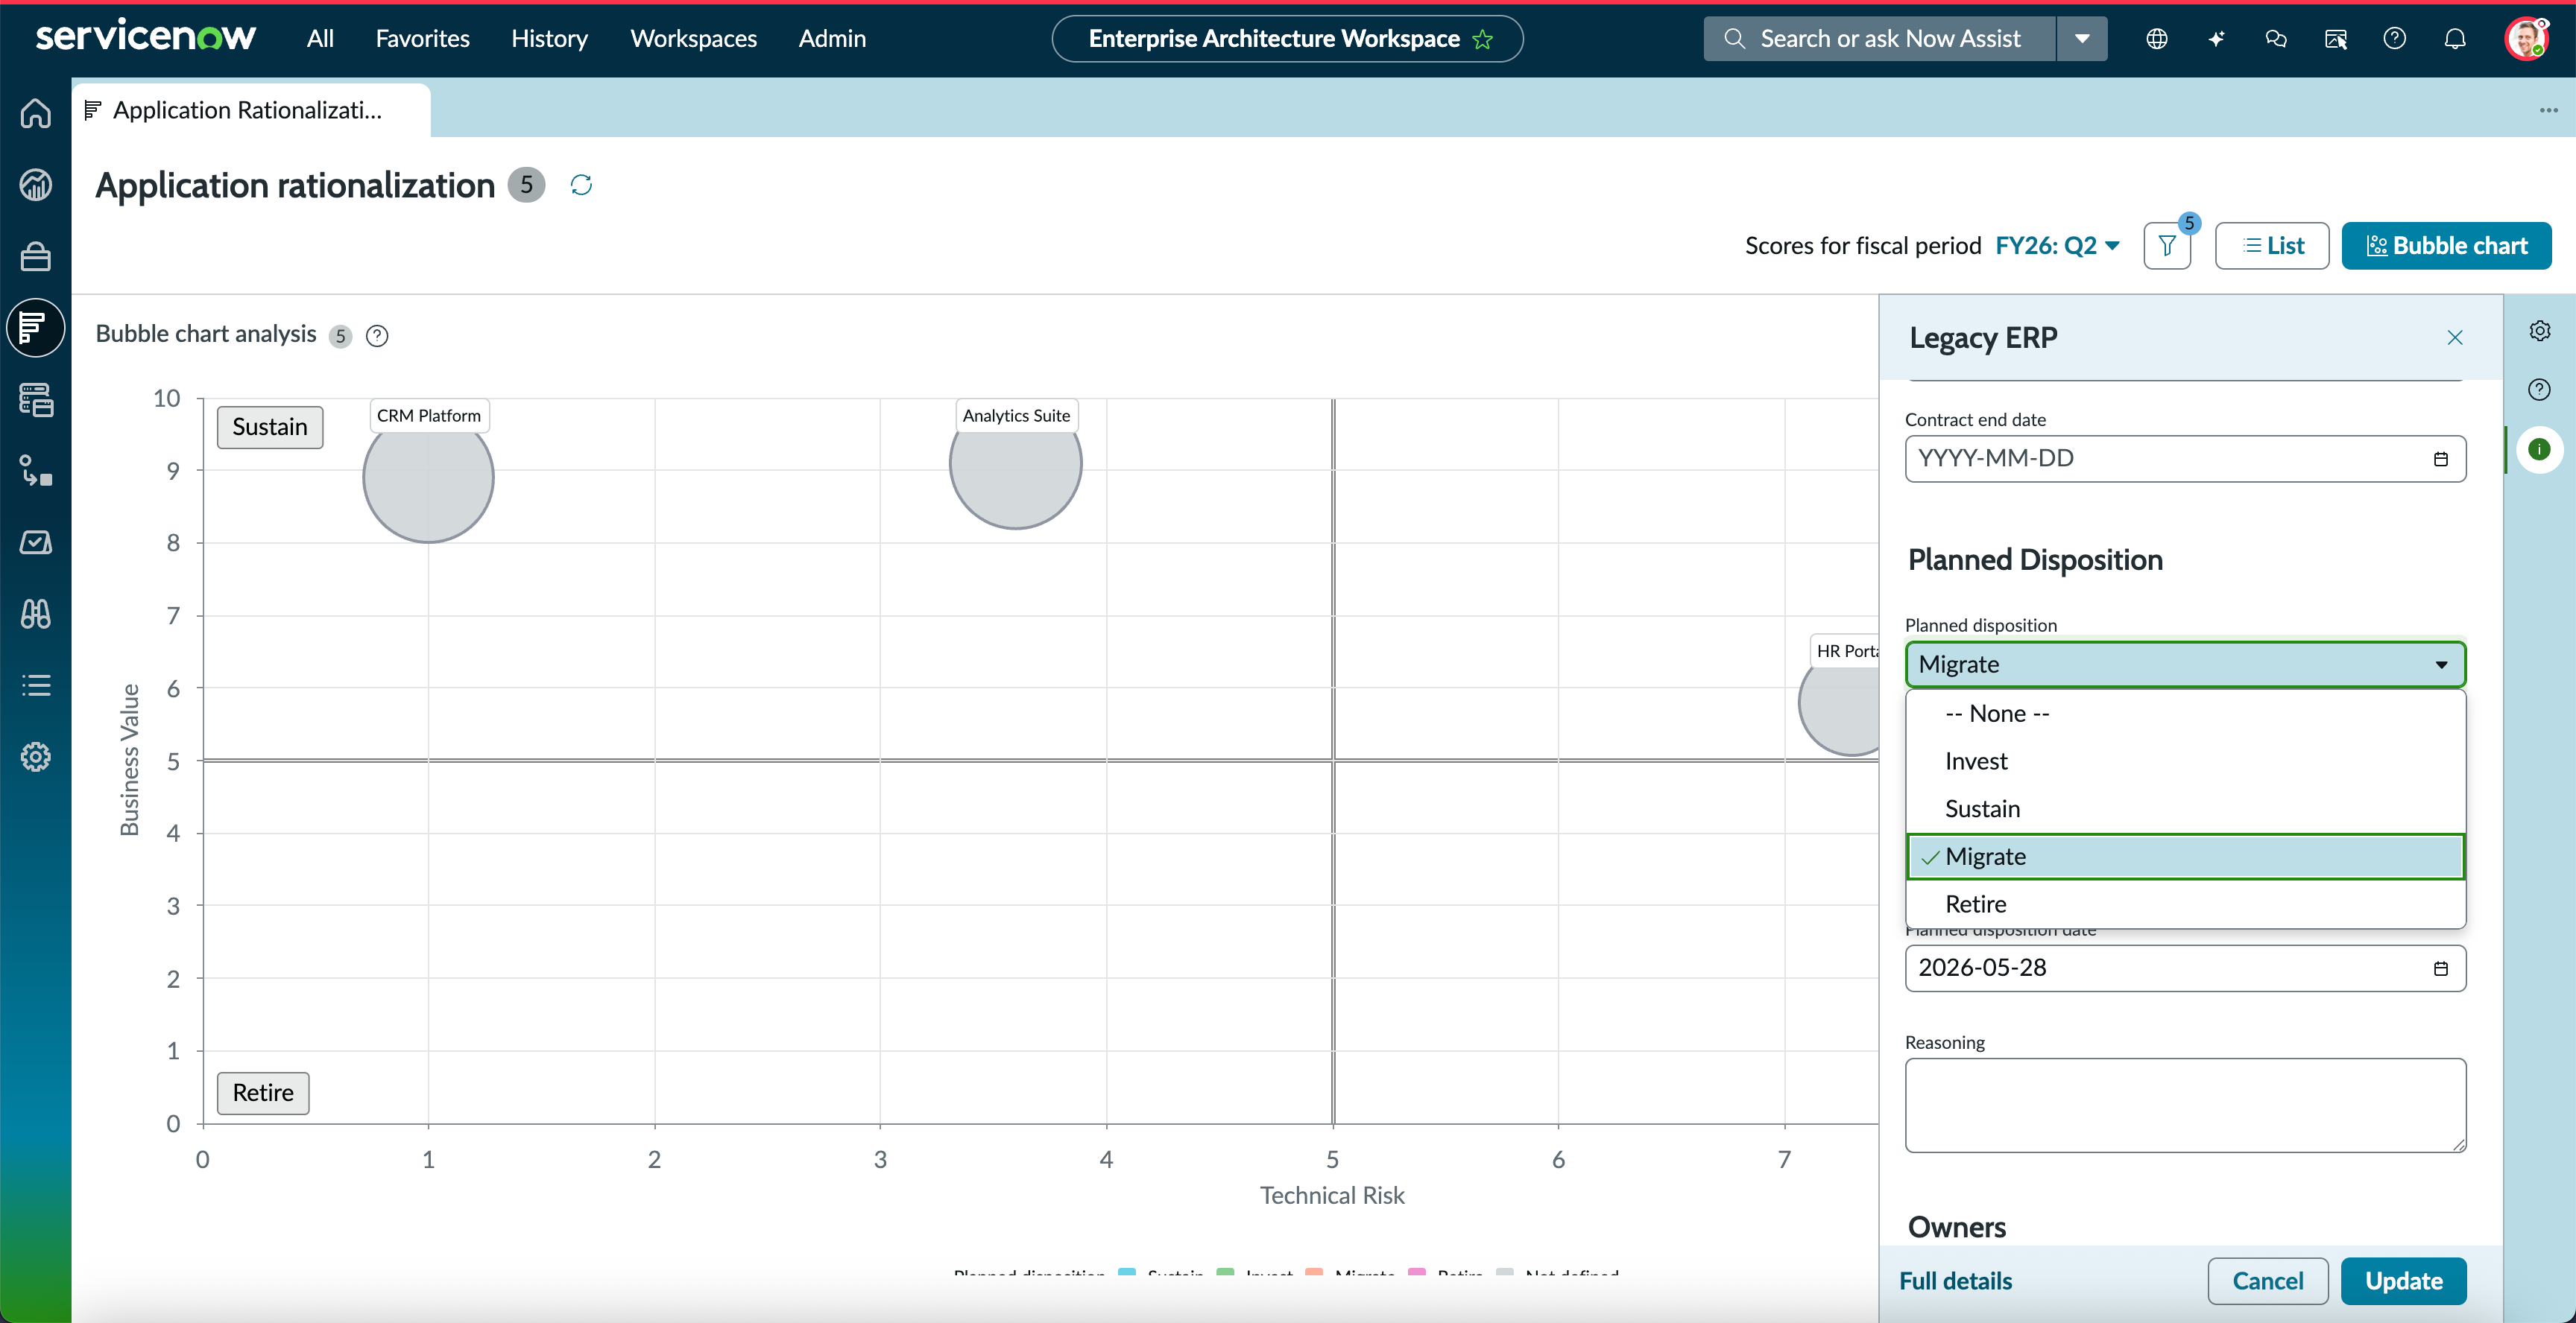2576x1323 pixels.
Task: Click the help icon beside Bubble chart analysis
Action: 377,336
